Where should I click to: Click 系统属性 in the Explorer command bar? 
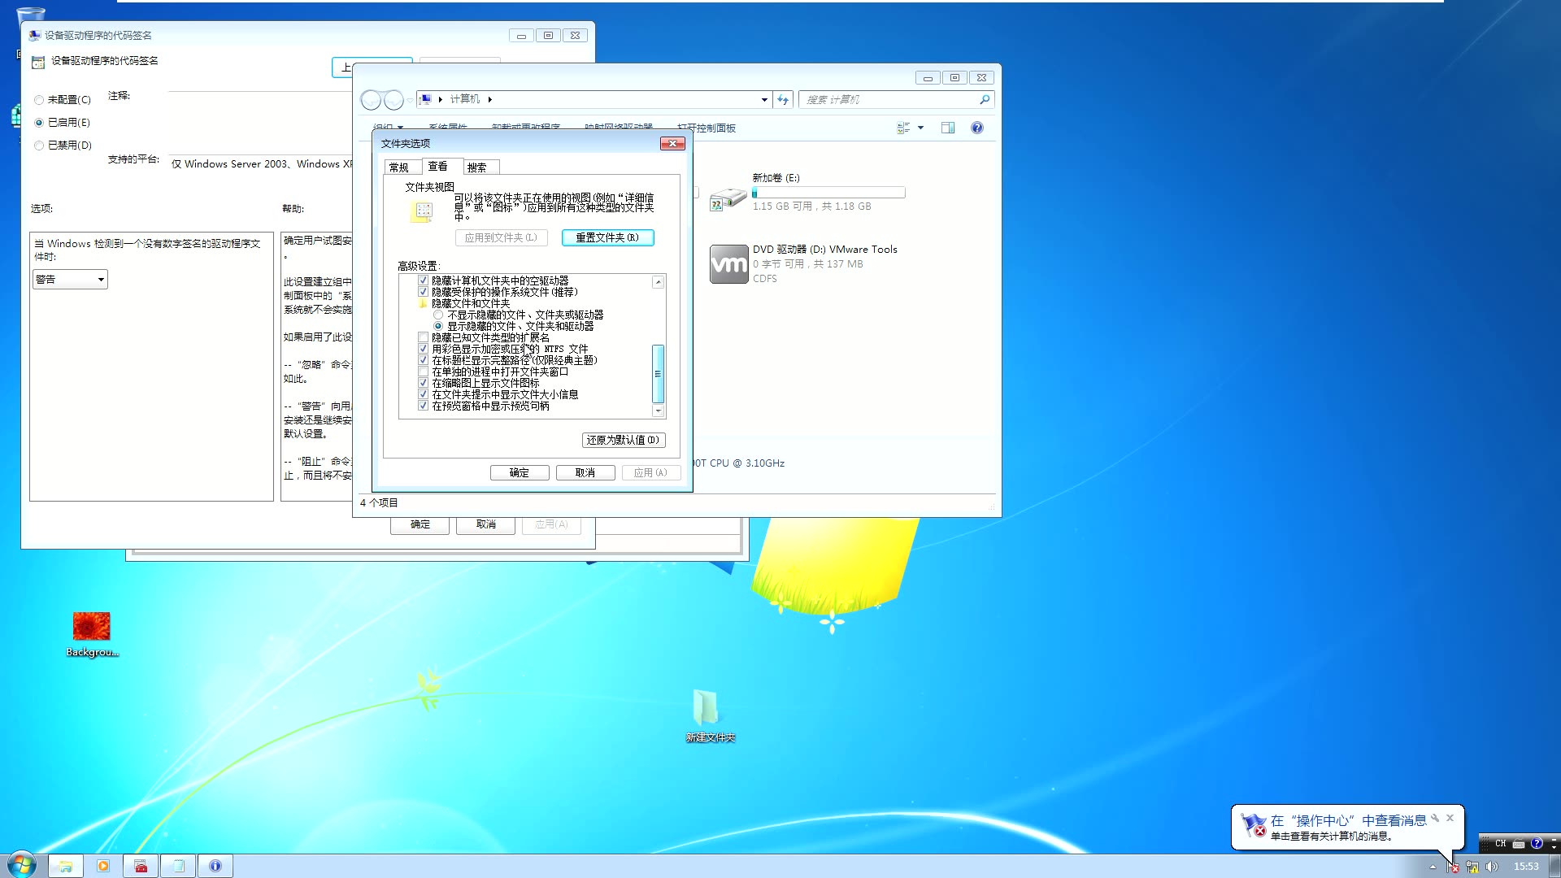click(448, 128)
